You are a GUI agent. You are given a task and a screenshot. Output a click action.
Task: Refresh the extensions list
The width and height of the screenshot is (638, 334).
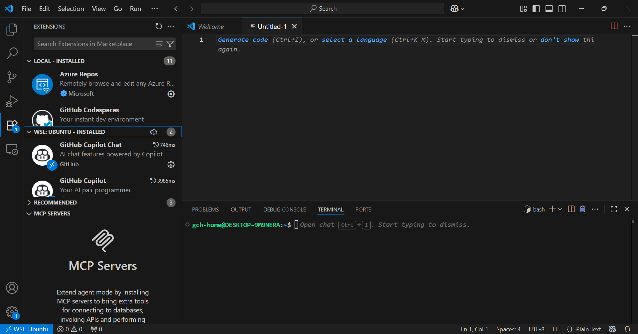tap(159, 26)
